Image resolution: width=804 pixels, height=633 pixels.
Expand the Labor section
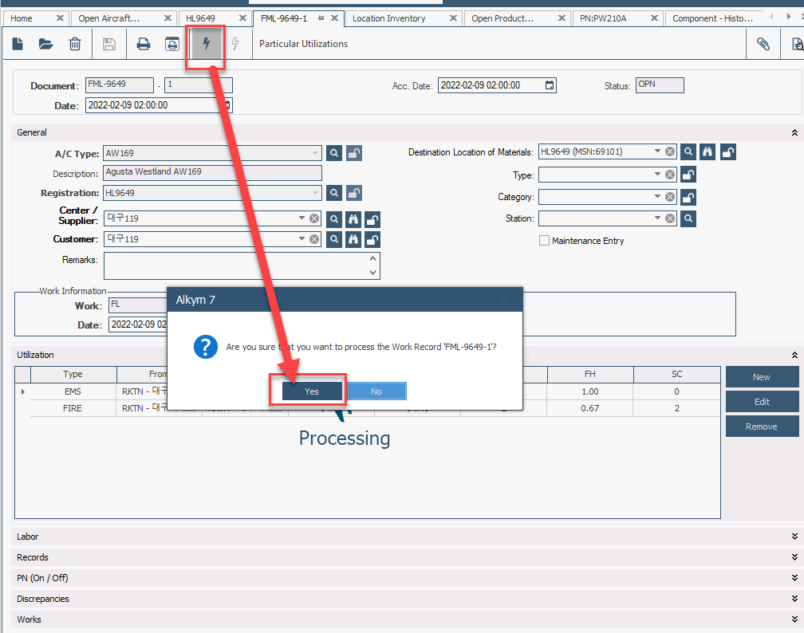794,537
